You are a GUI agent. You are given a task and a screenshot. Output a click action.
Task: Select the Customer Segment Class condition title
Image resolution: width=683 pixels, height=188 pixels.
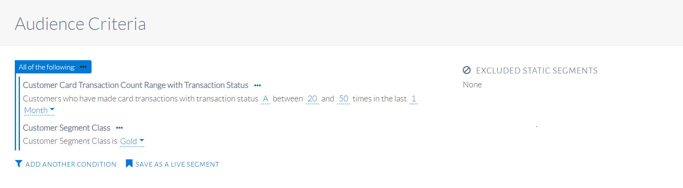coord(67,128)
